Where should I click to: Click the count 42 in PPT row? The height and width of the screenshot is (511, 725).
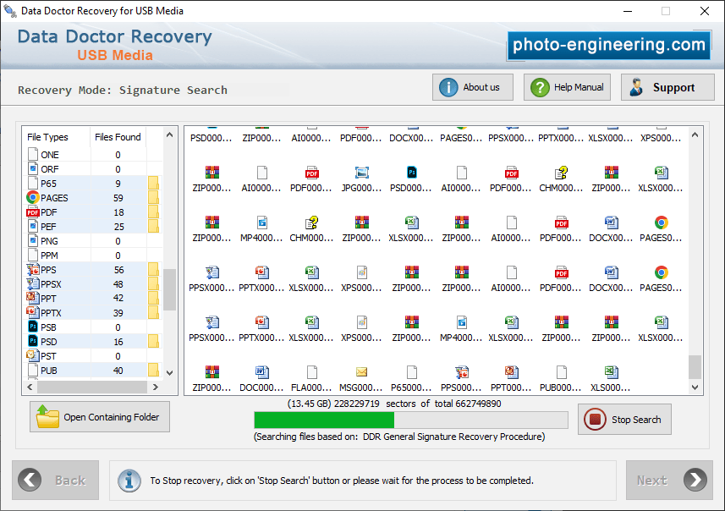click(x=118, y=299)
